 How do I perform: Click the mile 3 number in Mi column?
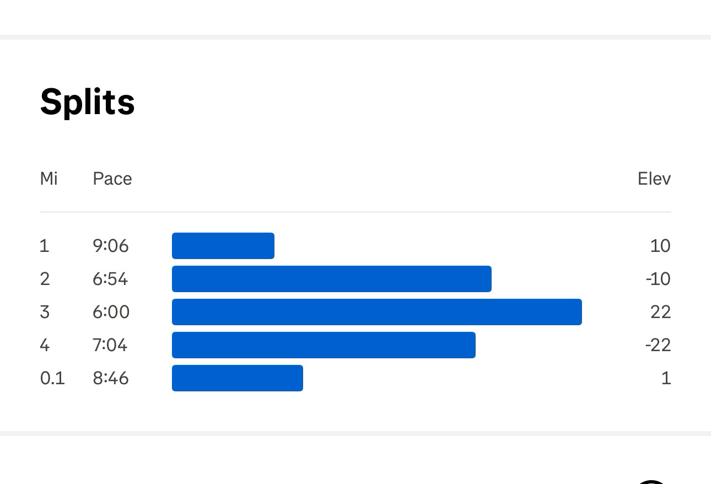[x=45, y=312]
